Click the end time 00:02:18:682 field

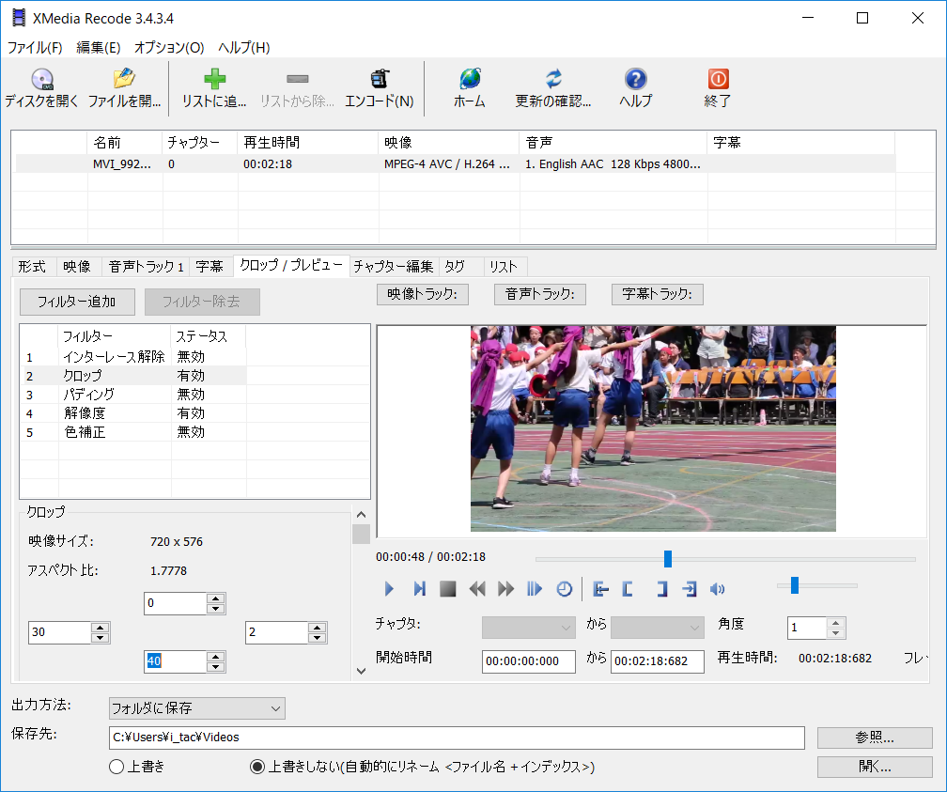(x=657, y=661)
